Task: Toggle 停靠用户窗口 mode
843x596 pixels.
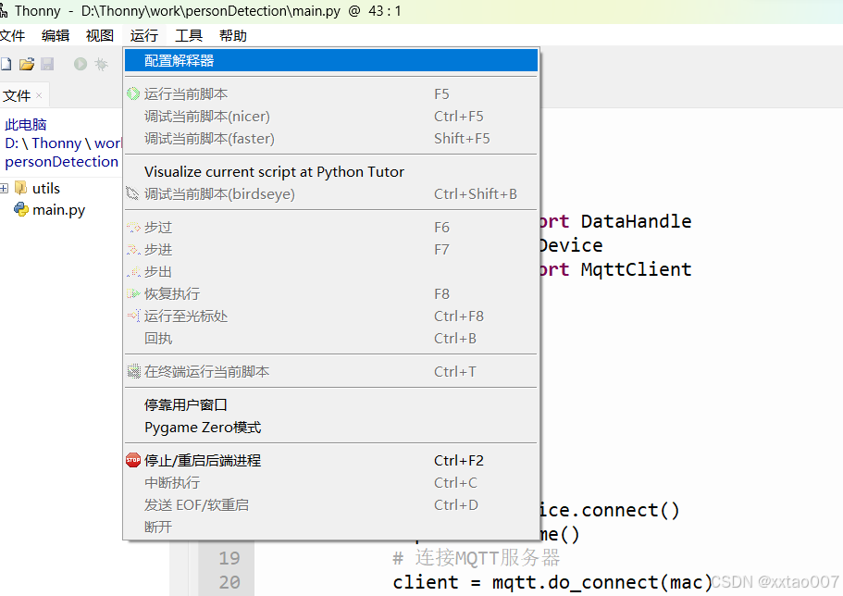Action: (x=185, y=404)
